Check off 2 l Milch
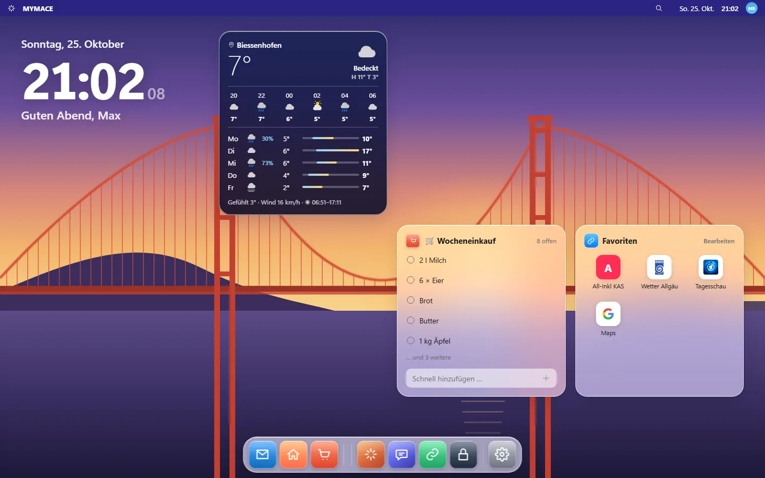The image size is (765, 478). [x=411, y=260]
